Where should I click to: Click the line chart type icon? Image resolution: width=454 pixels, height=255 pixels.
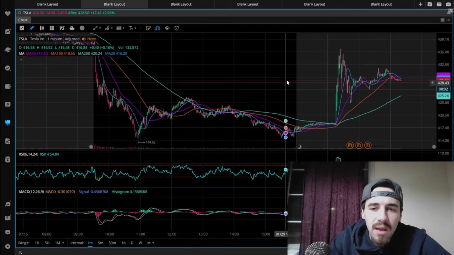pyautogui.click(x=22, y=28)
